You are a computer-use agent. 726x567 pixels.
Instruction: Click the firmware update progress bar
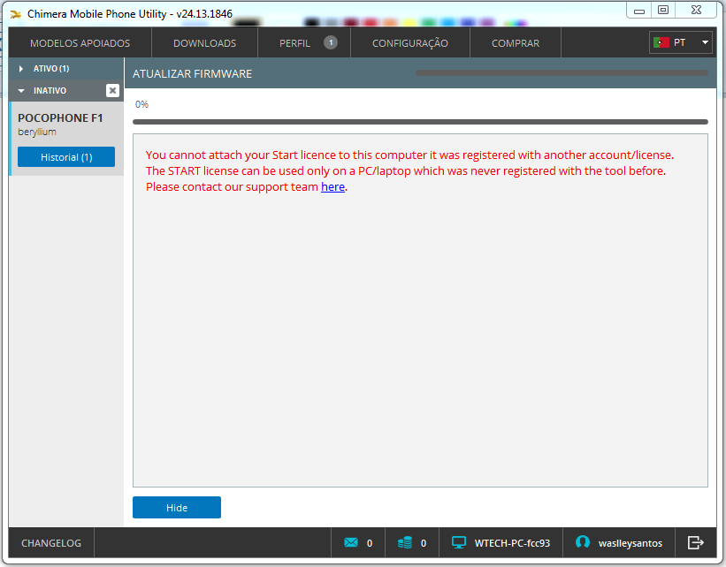420,122
